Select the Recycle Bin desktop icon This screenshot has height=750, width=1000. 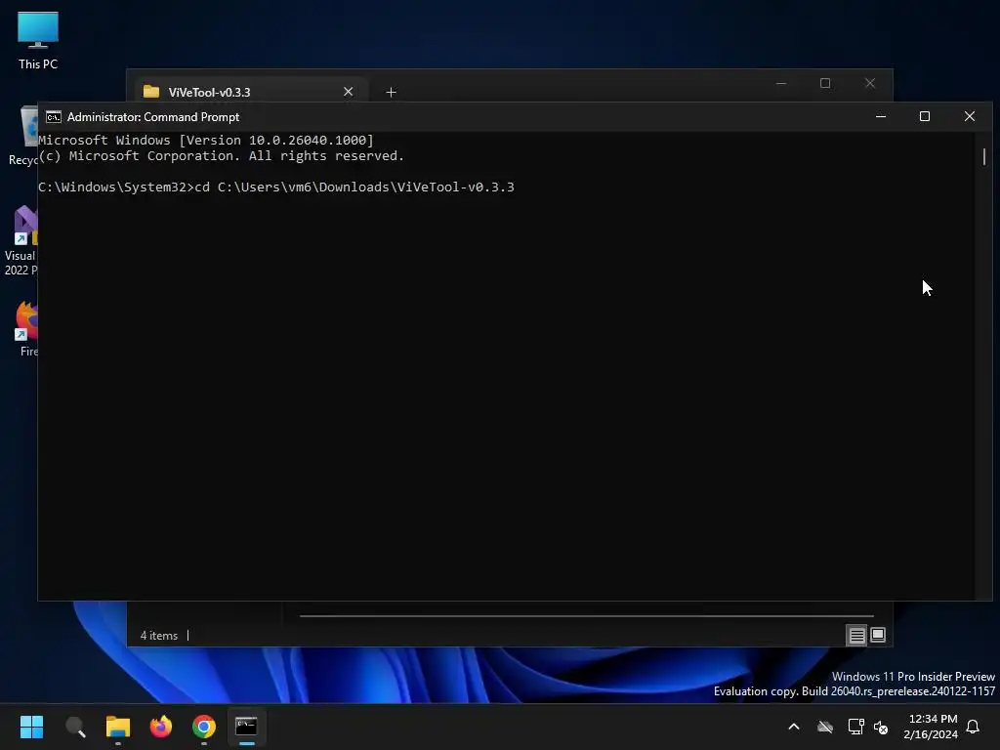pyautogui.click(x=24, y=136)
